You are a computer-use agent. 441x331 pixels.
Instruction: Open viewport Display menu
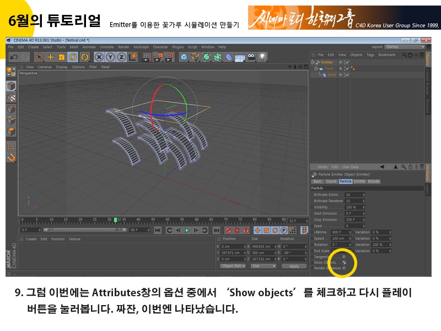(62, 67)
